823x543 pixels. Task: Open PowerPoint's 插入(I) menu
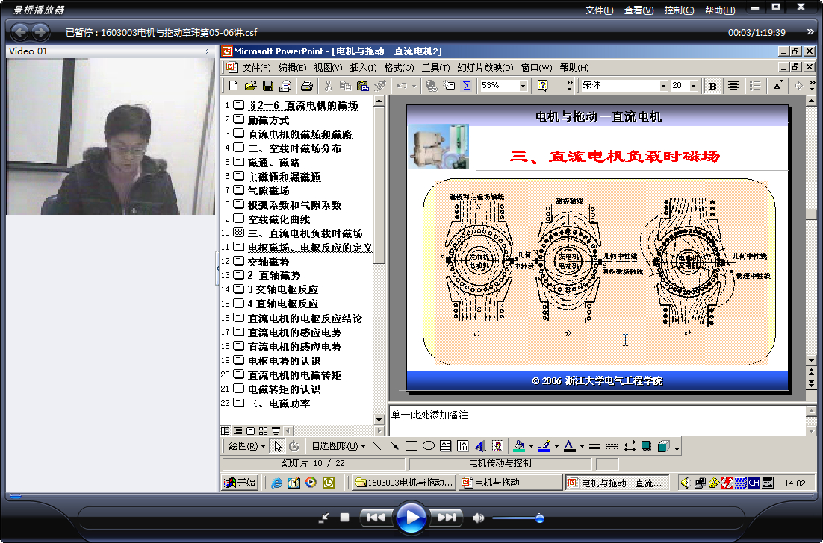click(x=363, y=68)
